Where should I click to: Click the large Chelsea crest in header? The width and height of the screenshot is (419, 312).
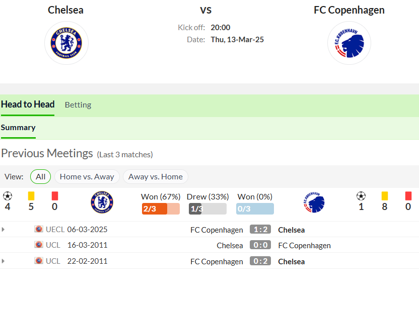click(66, 43)
